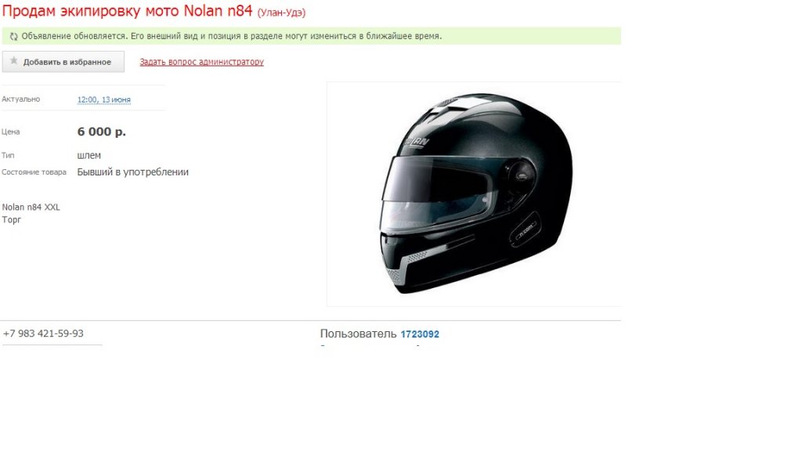Viewport: 802px width, 451px height.
Task: Click the type value шлем
Action: (x=89, y=156)
